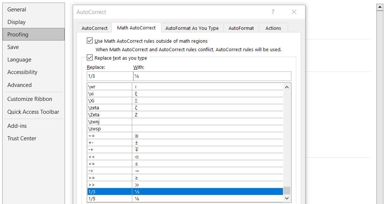Select the Math AutoCorrect tab

(x=136, y=28)
